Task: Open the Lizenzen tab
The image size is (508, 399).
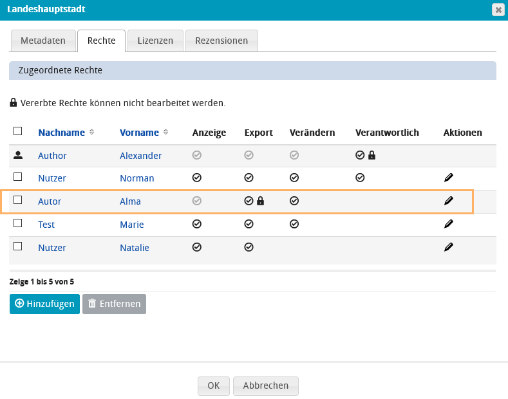Action: coord(155,41)
